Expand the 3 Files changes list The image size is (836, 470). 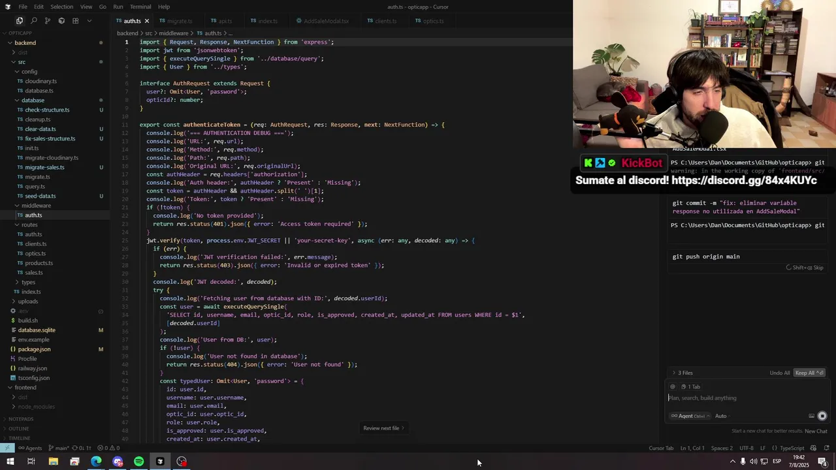pos(683,373)
